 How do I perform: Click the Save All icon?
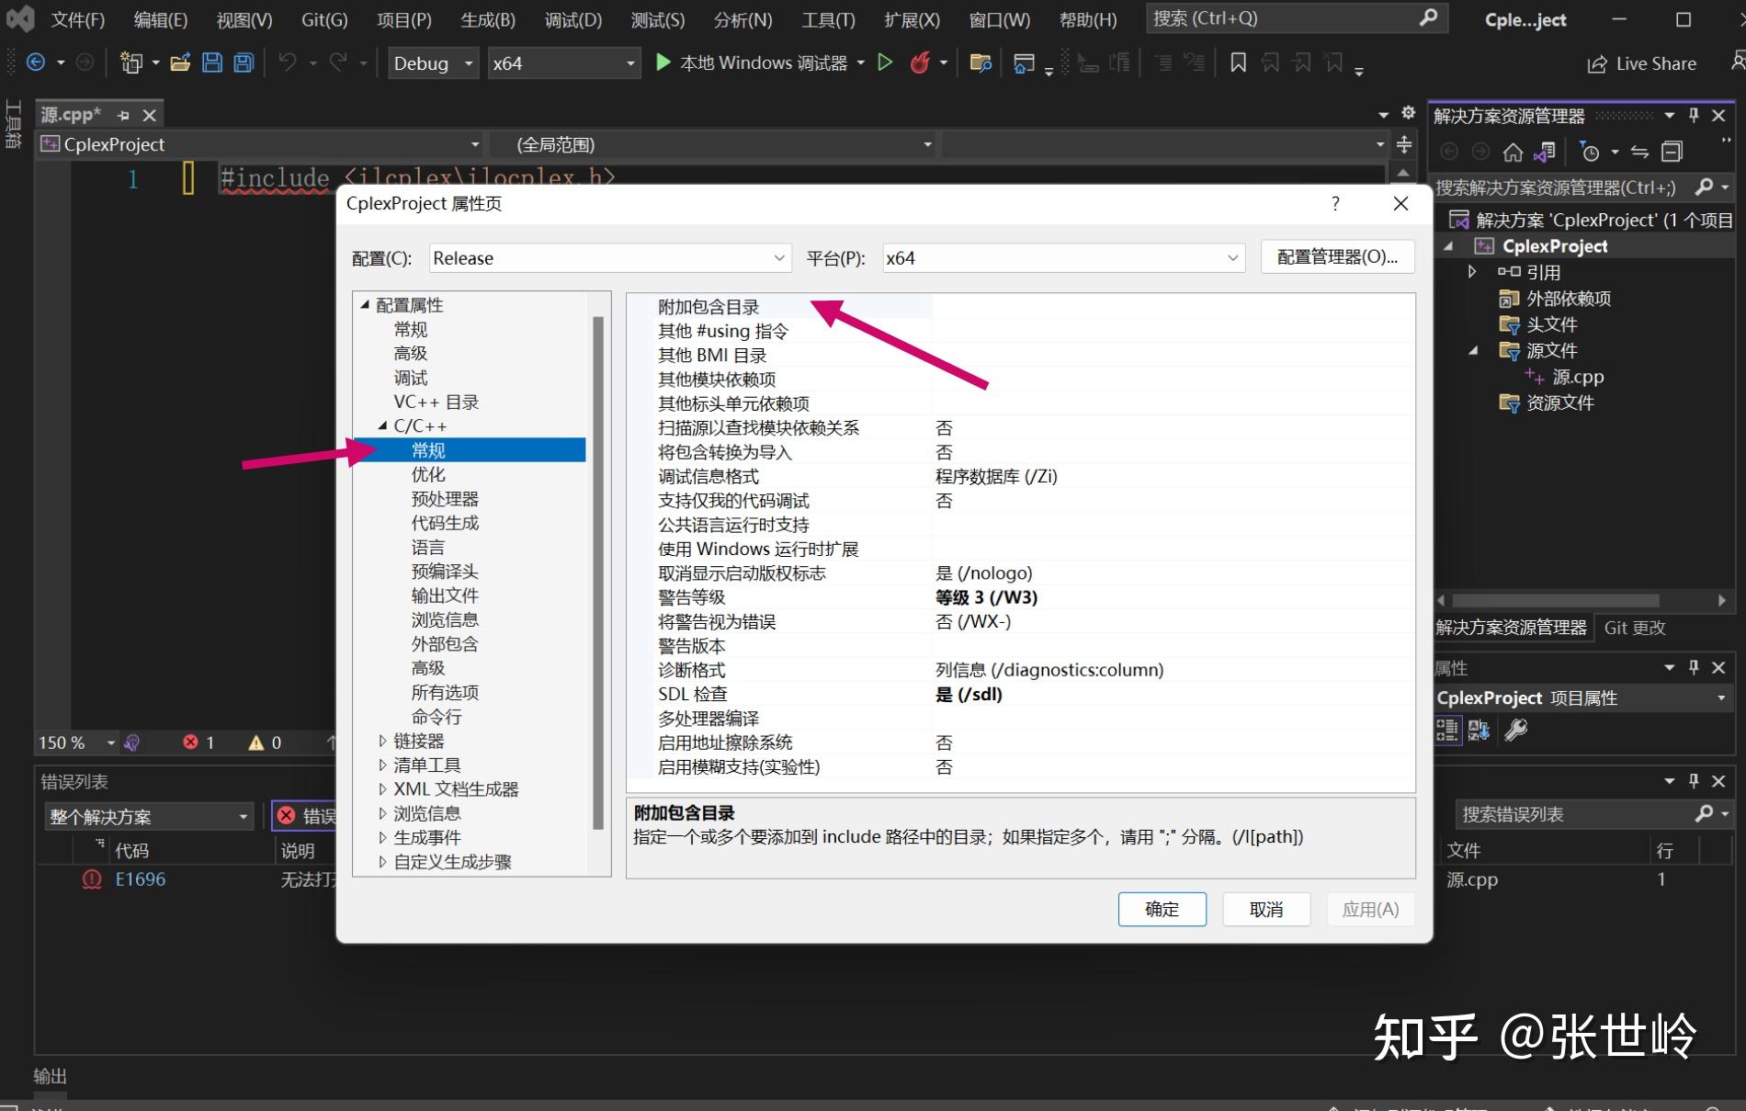(x=242, y=62)
